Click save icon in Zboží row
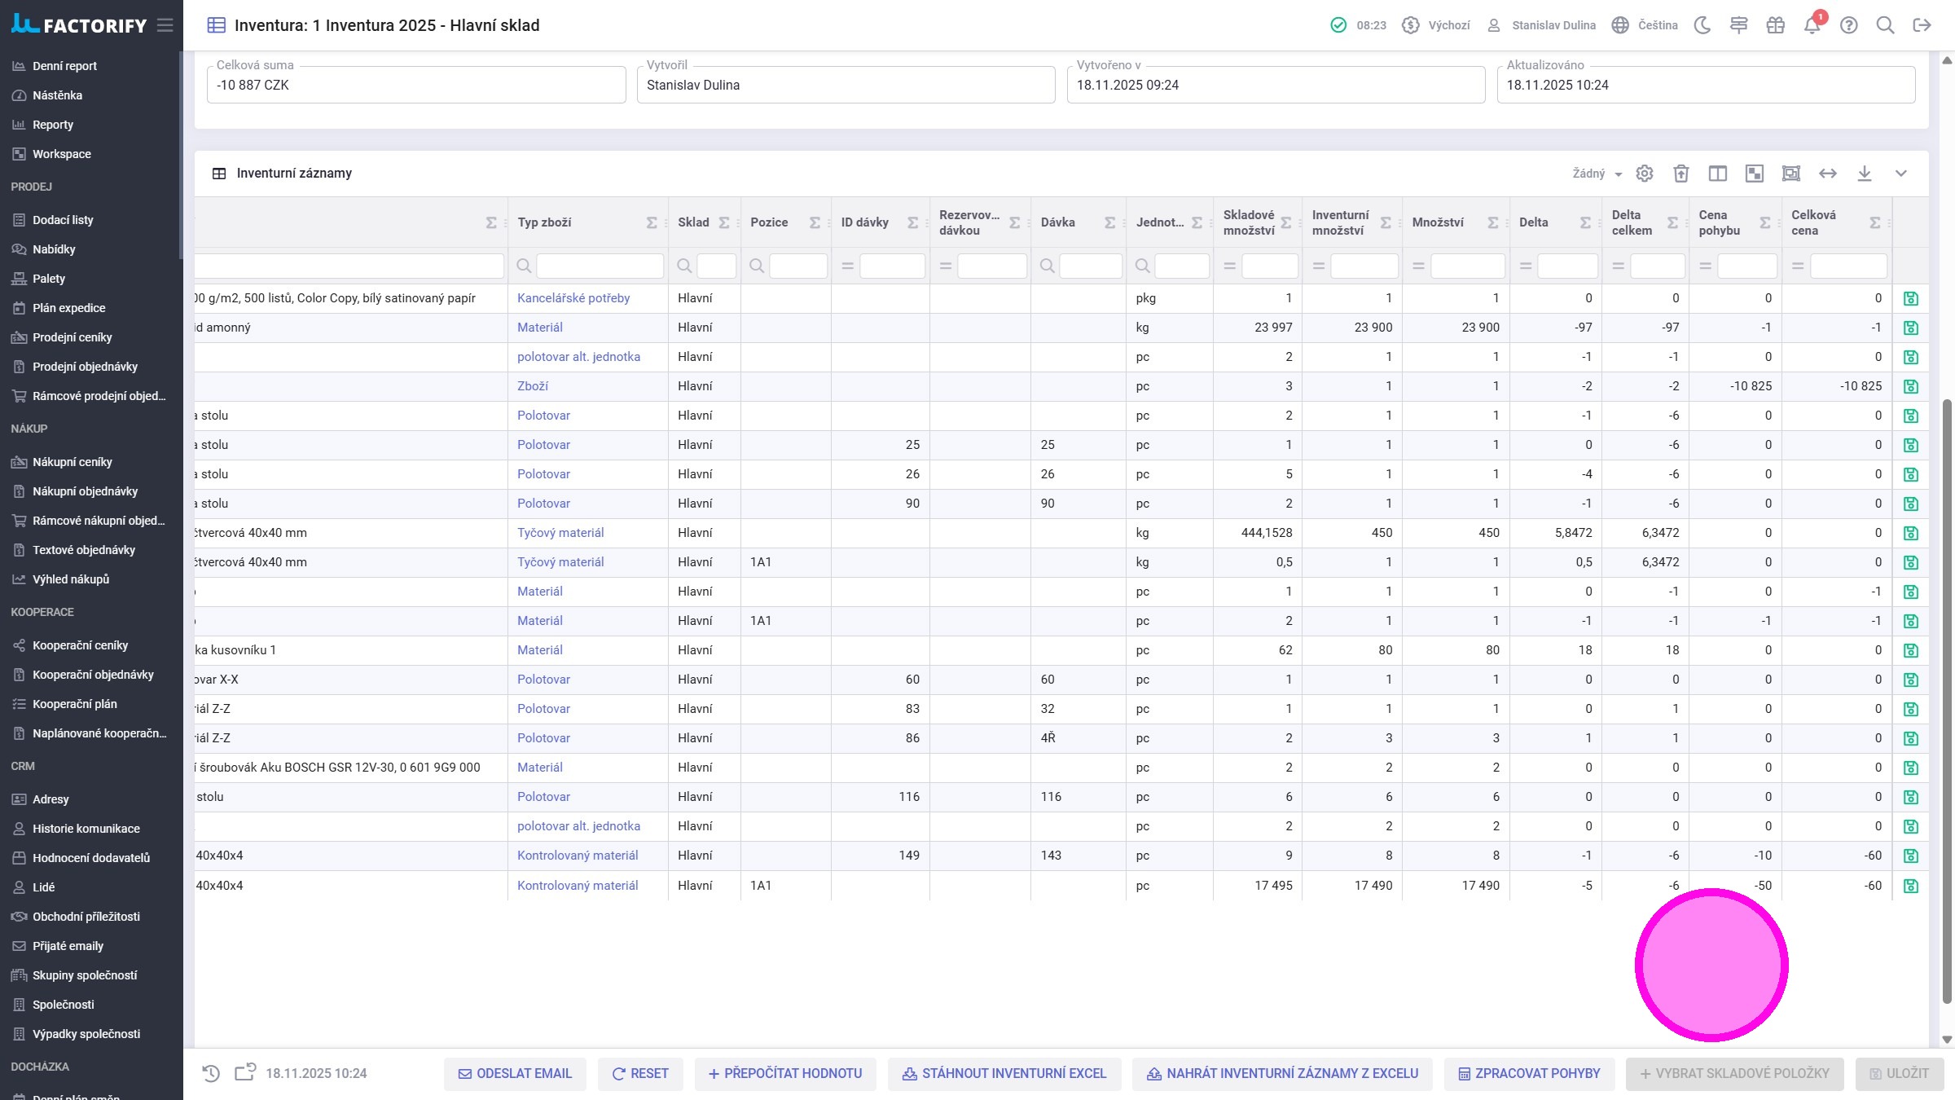The image size is (1955, 1100). pos(1911,386)
